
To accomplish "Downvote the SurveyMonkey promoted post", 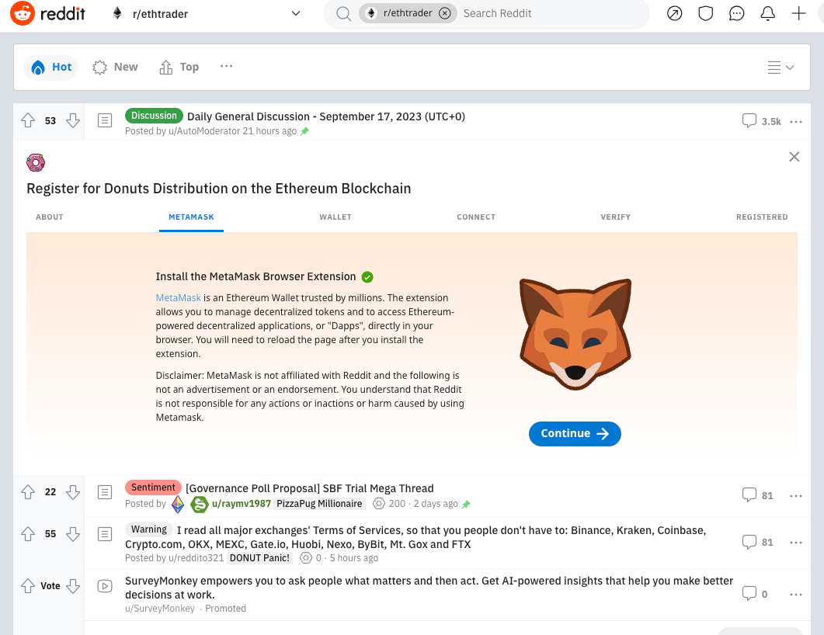I will click(73, 586).
